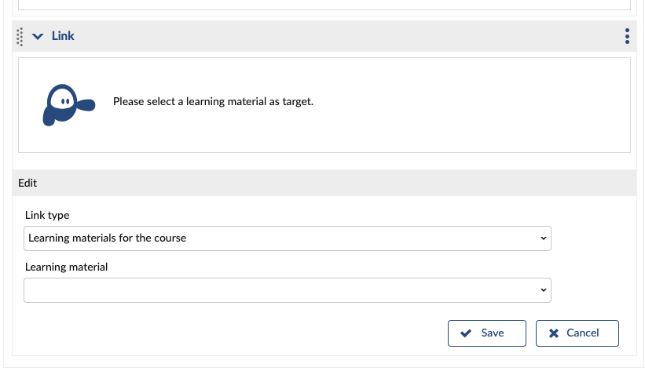Save the link settings

(486, 333)
